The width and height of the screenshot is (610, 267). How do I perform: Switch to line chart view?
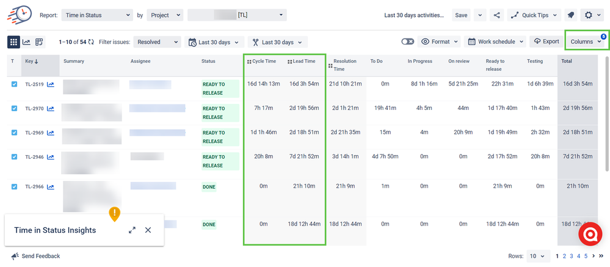tap(26, 42)
